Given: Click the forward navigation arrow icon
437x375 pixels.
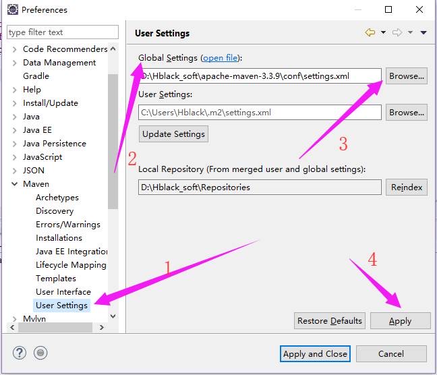Looking at the screenshot, I should [x=397, y=32].
